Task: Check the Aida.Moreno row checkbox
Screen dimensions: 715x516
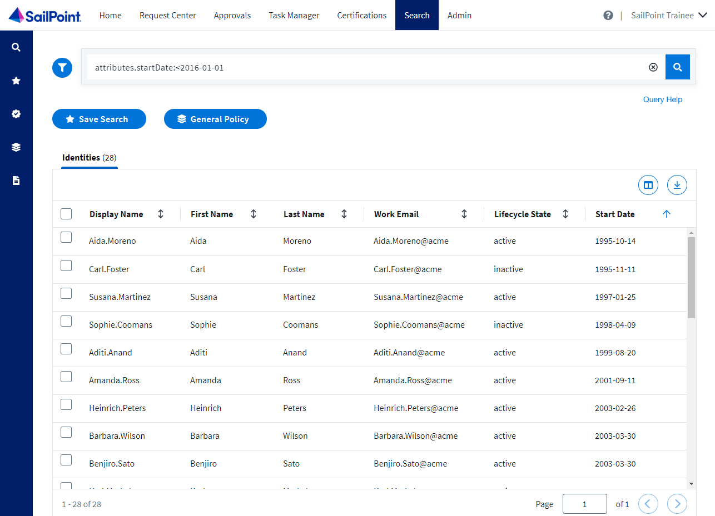Action: (x=66, y=237)
